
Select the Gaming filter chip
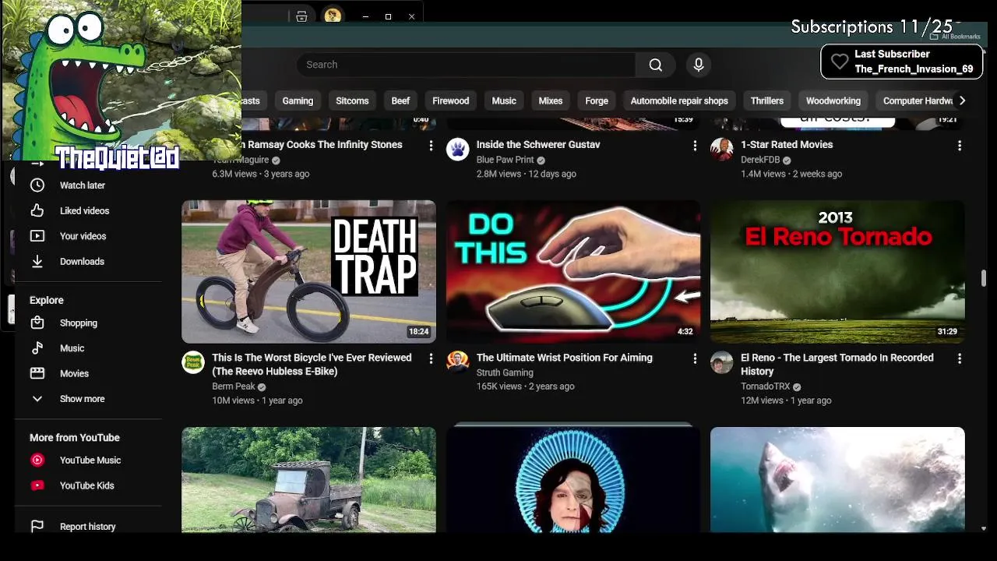click(x=298, y=101)
